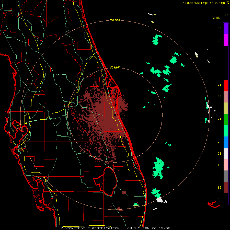Click the BD yellow legend swatch

pos(226,108)
